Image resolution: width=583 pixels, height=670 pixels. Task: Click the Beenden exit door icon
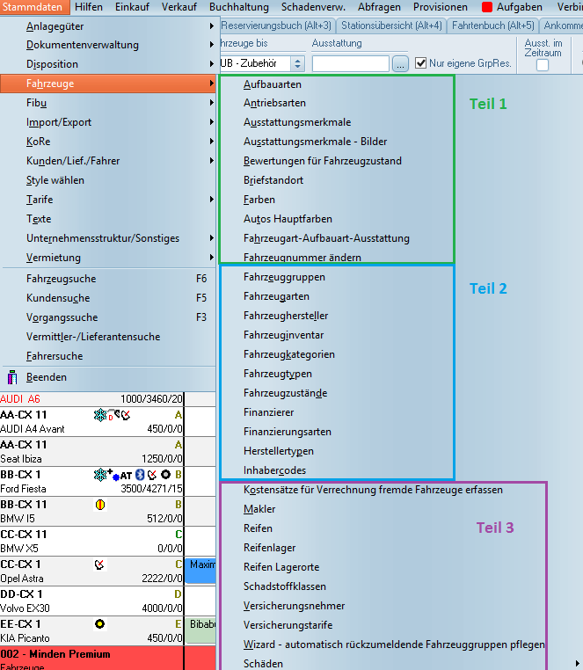(12, 378)
